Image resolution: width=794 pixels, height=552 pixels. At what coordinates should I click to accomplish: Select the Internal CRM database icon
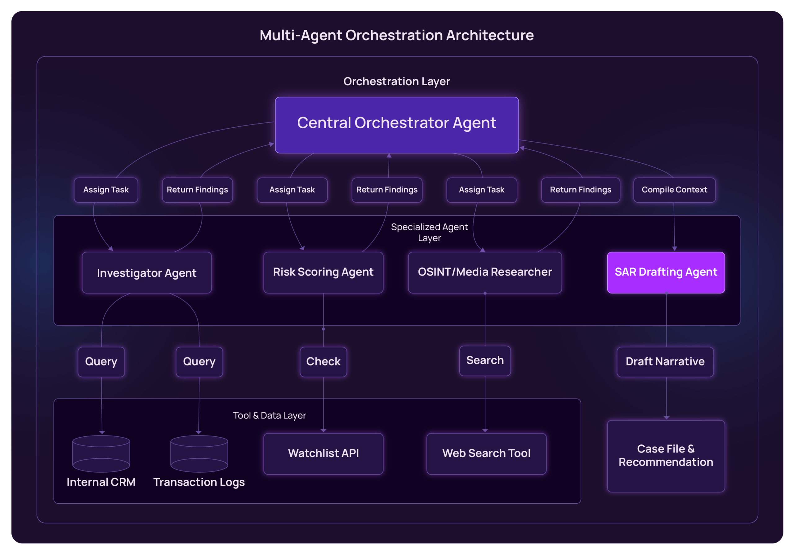101,454
